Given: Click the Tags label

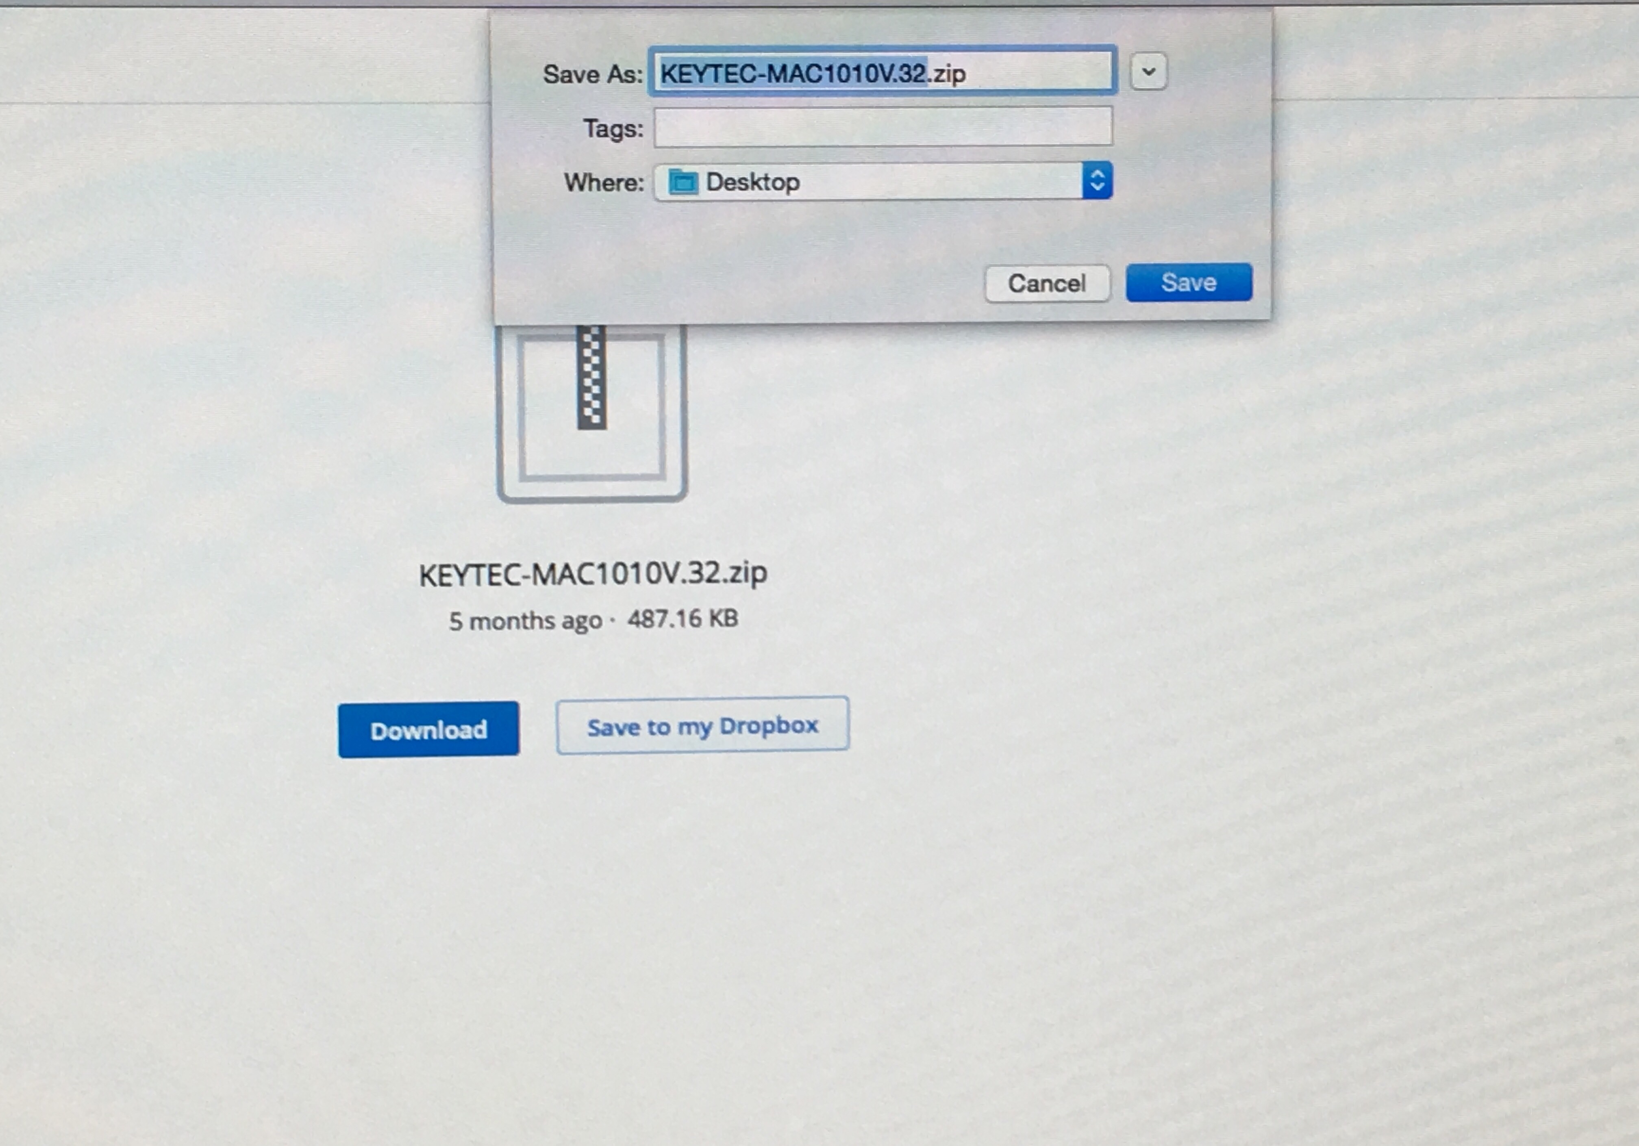Looking at the screenshot, I should pyautogui.click(x=613, y=129).
